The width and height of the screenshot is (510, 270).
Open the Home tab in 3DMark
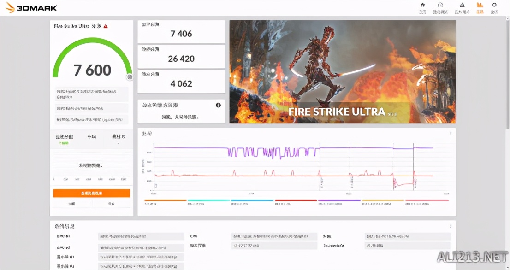[x=422, y=8]
